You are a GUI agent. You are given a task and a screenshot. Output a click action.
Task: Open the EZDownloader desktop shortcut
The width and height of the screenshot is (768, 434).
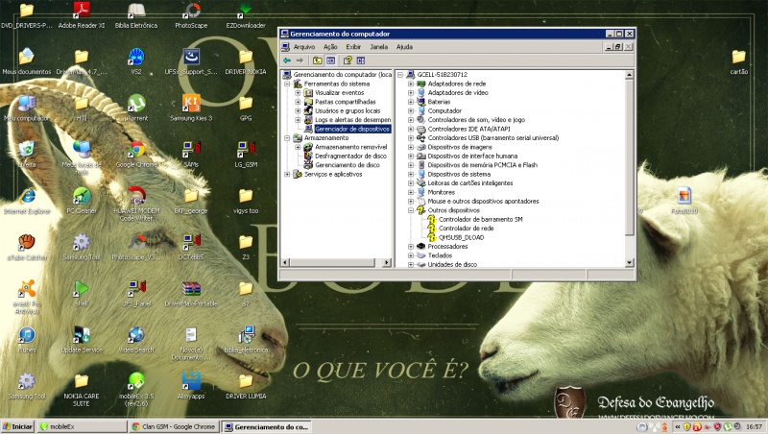tap(246, 15)
